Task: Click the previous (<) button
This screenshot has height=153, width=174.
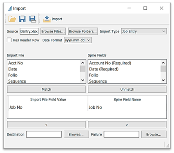Action: (x=47, y=125)
